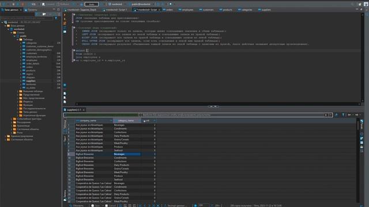369x207 pixels.
Task: Select the categories table in navigator
Action: pyautogui.click(x=31, y=43)
